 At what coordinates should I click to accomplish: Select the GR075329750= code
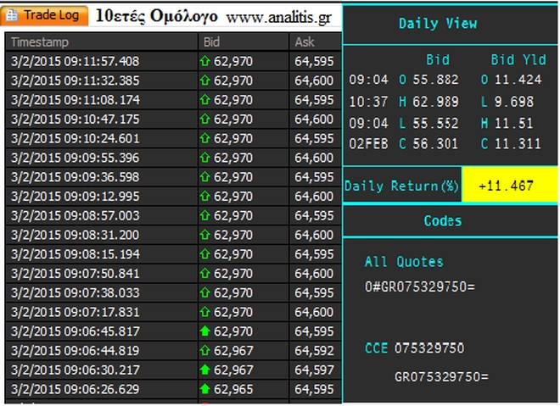tap(442, 376)
